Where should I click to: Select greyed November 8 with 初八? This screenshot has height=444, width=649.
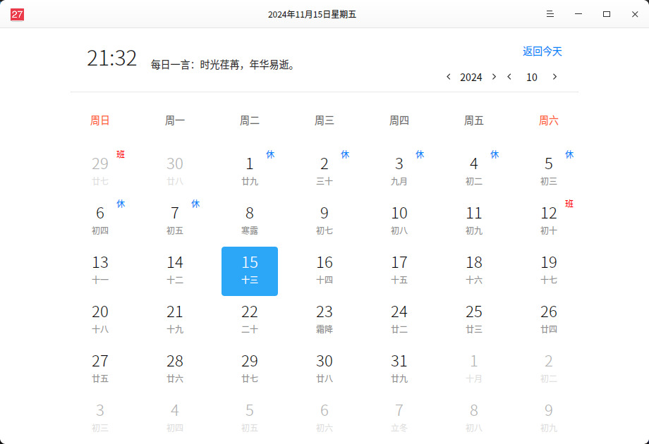pyautogui.click(x=474, y=419)
